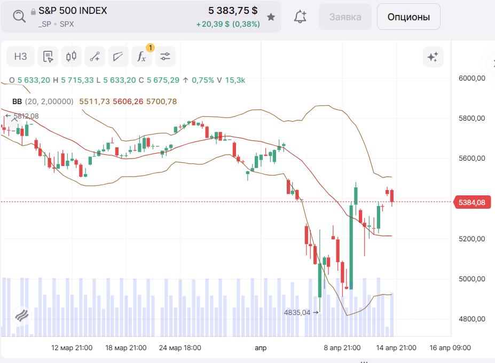Collapse the indicator legend chevron
Image resolution: width=495 pixels, height=363 pixels.
tap(14, 120)
